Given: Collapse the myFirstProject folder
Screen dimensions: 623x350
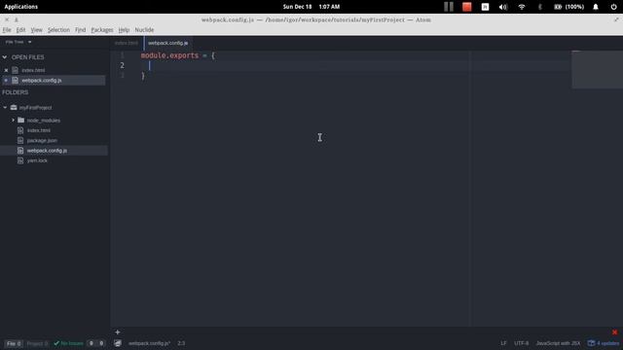Looking at the screenshot, I should click(x=5, y=108).
